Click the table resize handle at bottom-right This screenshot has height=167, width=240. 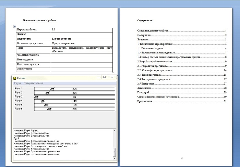[113, 72]
